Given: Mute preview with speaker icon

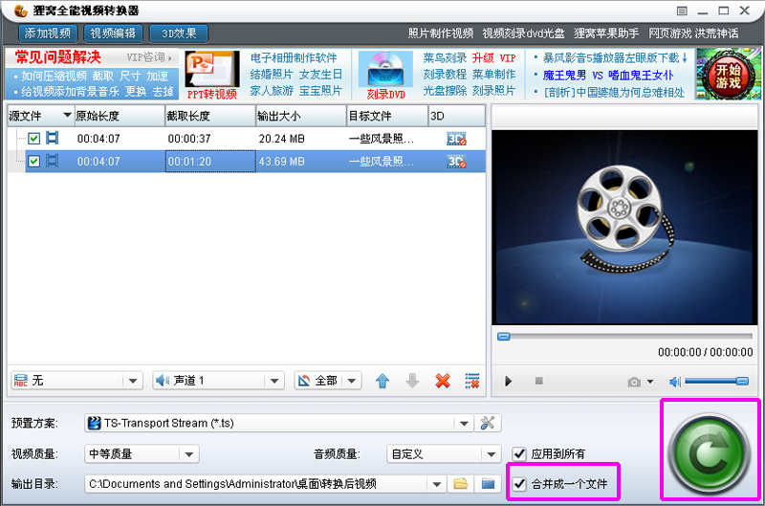Looking at the screenshot, I should (x=675, y=382).
